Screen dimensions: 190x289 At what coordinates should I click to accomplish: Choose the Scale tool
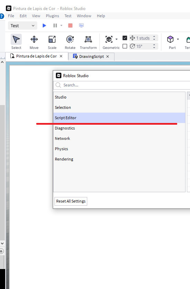tap(52, 42)
